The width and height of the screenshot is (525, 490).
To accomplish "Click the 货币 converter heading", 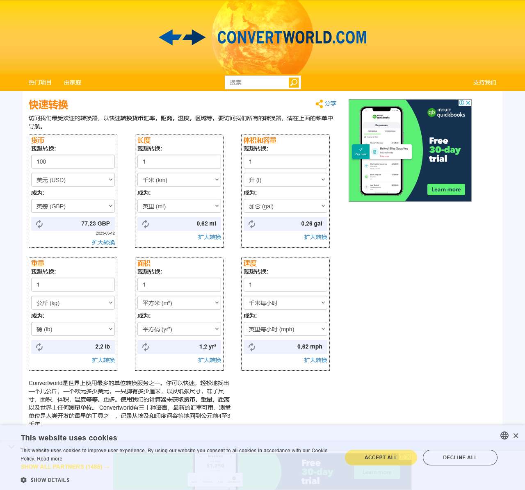I will [38, 140].
